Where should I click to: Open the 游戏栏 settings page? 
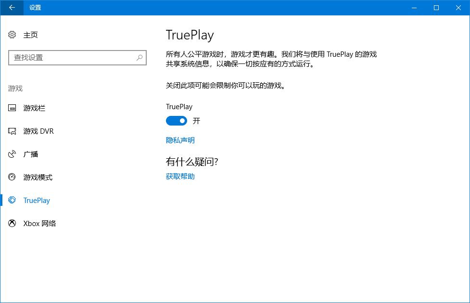[x=34, y=108]
